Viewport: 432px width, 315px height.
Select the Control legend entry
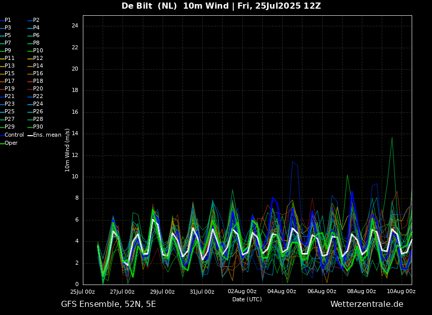[x=14, y=135]
